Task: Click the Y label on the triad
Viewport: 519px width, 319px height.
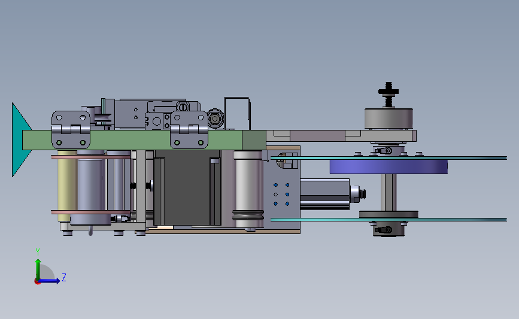Action: click(38, 252)
